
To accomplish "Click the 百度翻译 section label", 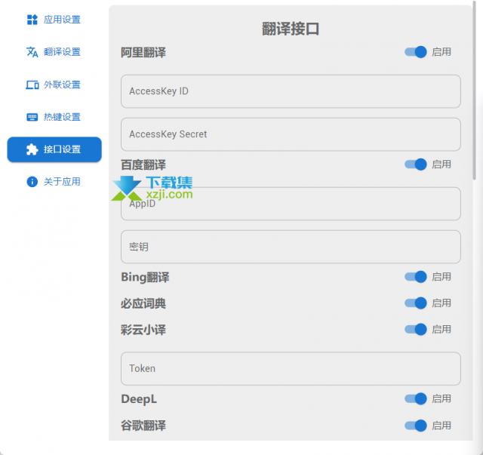I will [x=143, y=164].
